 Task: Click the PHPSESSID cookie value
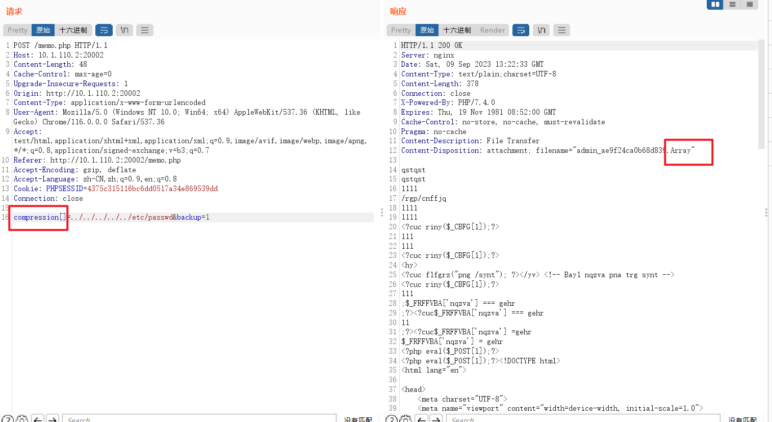pos(152,189)
